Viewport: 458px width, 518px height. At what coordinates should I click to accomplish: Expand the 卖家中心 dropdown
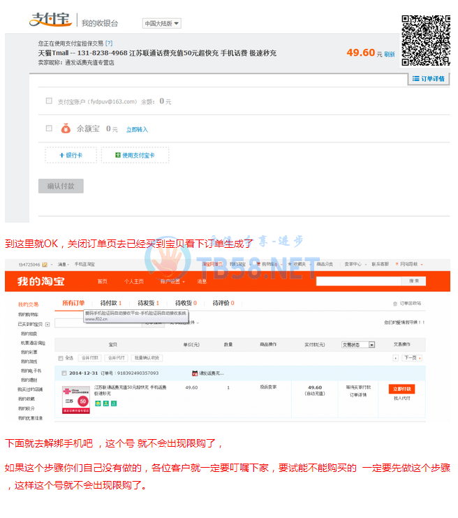pos(355,265)
